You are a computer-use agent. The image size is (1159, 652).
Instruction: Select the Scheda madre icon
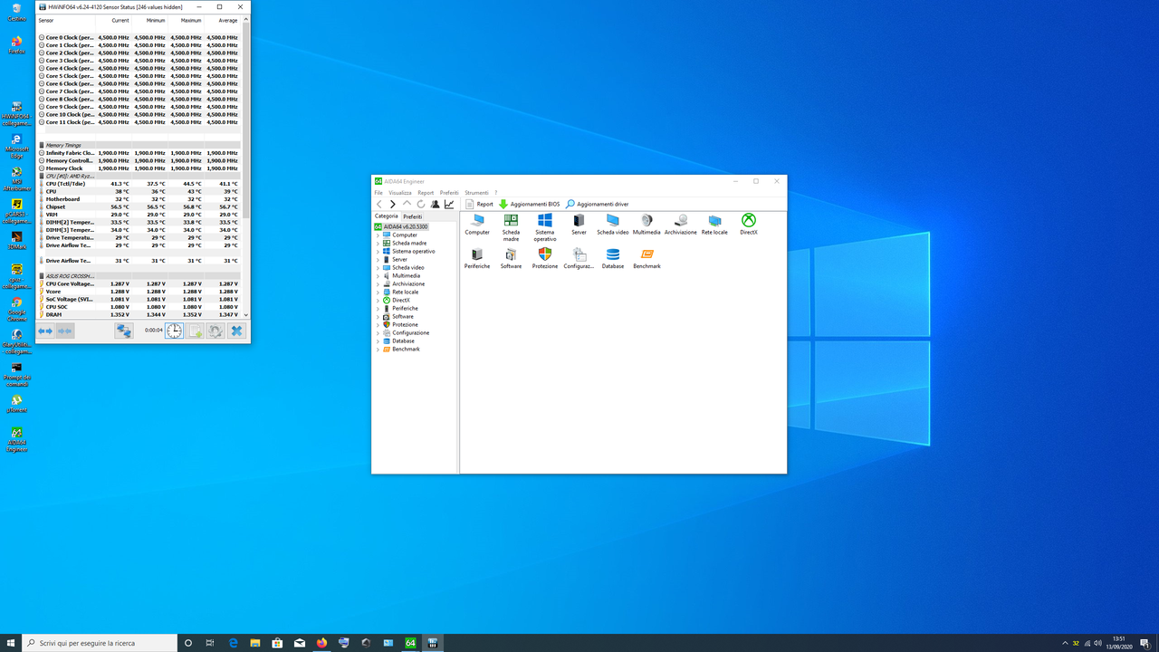pos(510,222)
